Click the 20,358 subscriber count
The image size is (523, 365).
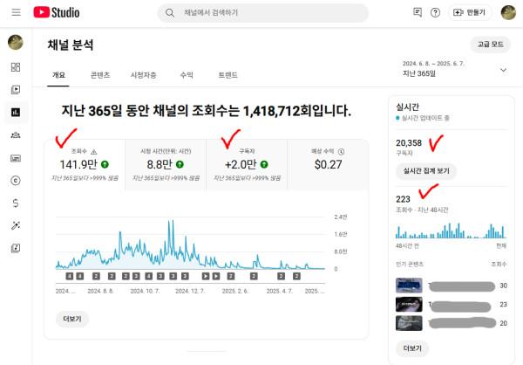[409, 143]
